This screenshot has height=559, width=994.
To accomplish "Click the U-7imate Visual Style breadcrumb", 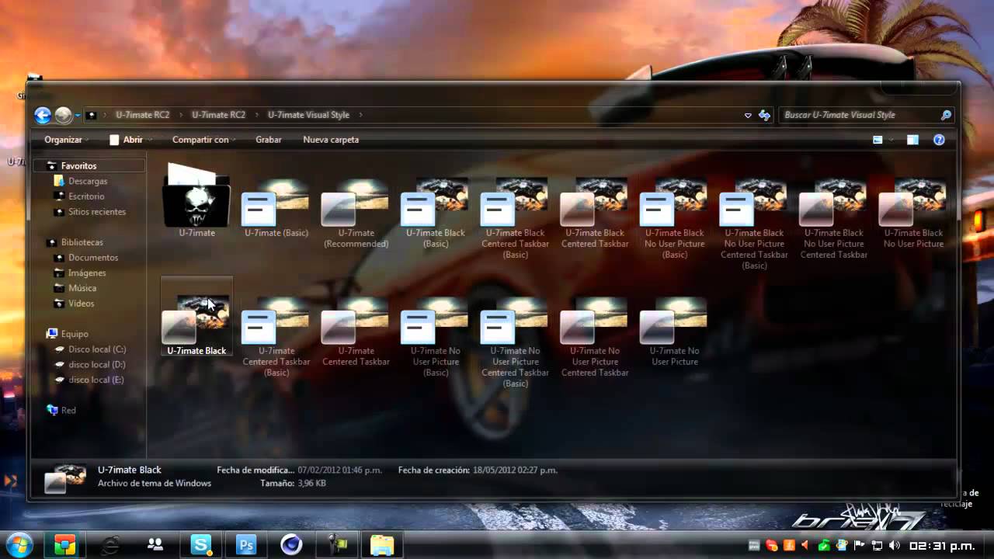I will (x=308, y=115).
